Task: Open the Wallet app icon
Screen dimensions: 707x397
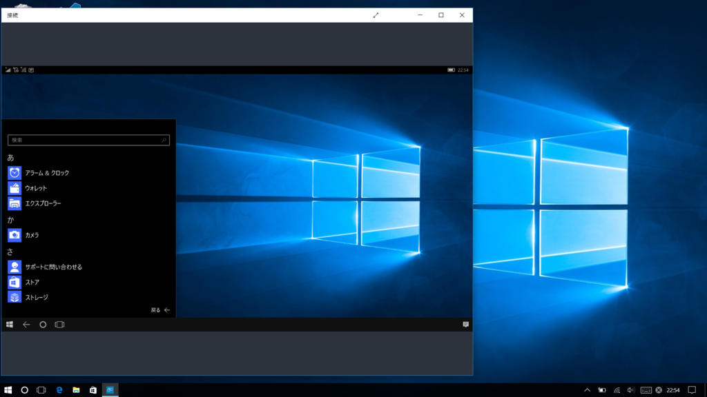Action: (14, 188)
